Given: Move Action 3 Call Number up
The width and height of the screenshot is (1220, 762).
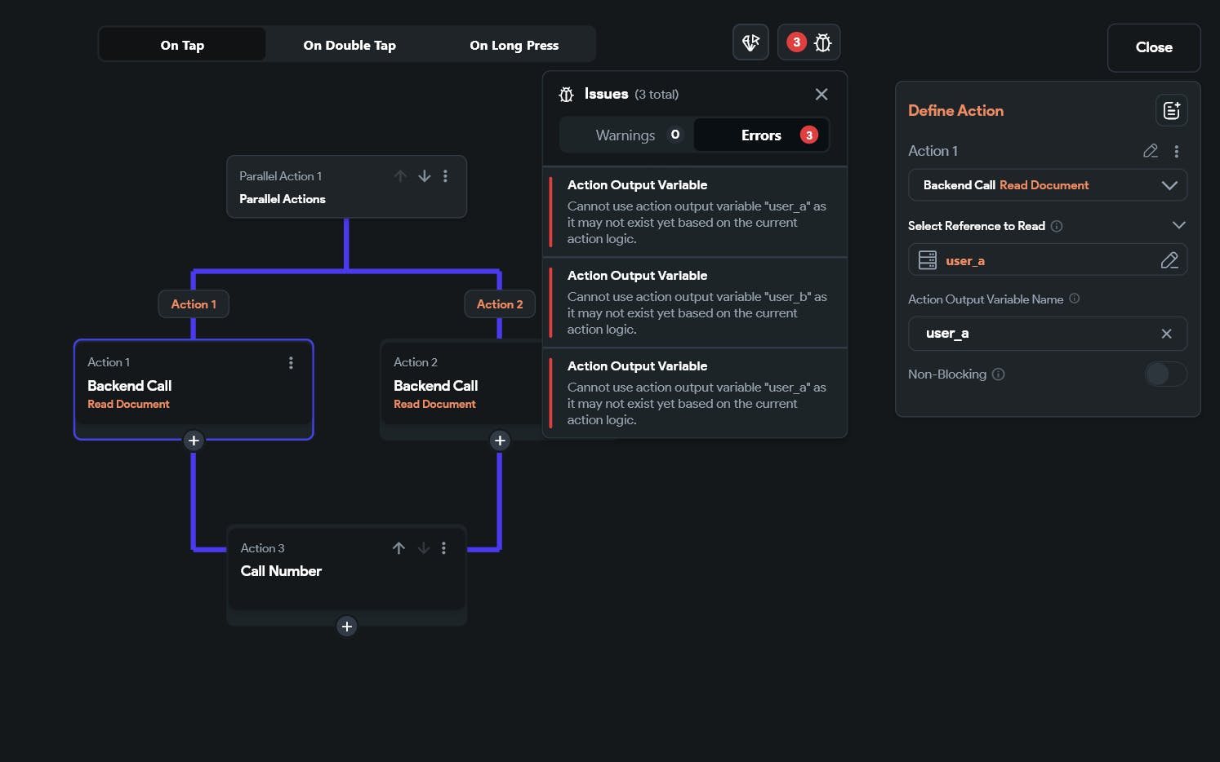Looking at the screenshot, I should (x=399, y=548).
